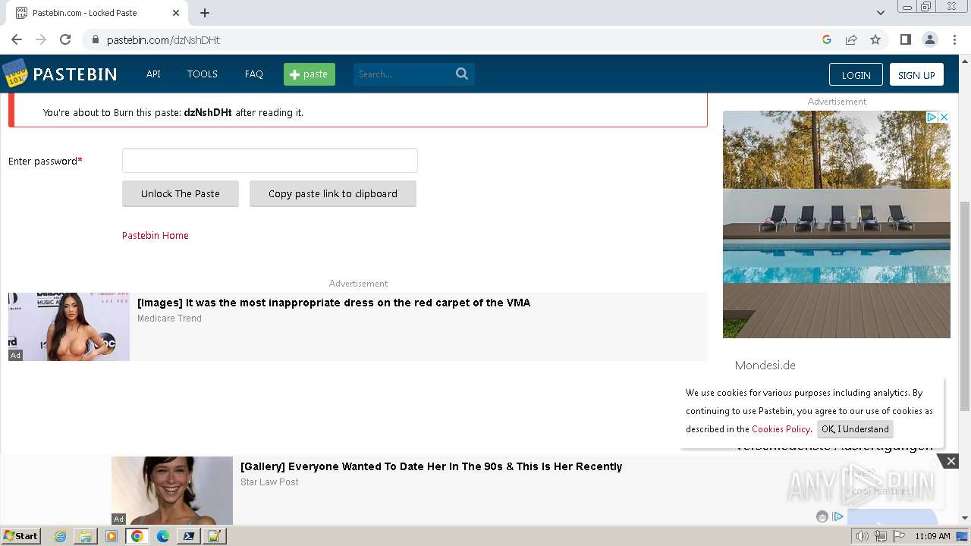Click the network tray icon
Viewport: 971px width, 546px height.
(x=881, y=536)
